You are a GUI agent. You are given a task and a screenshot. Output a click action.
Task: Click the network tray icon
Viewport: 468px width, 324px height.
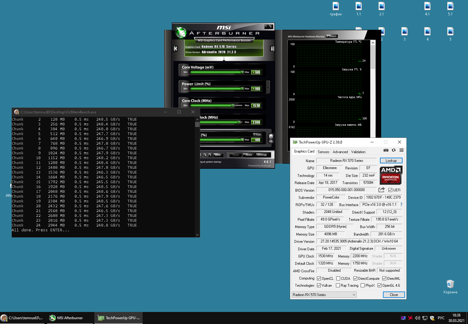click(425, 318)
